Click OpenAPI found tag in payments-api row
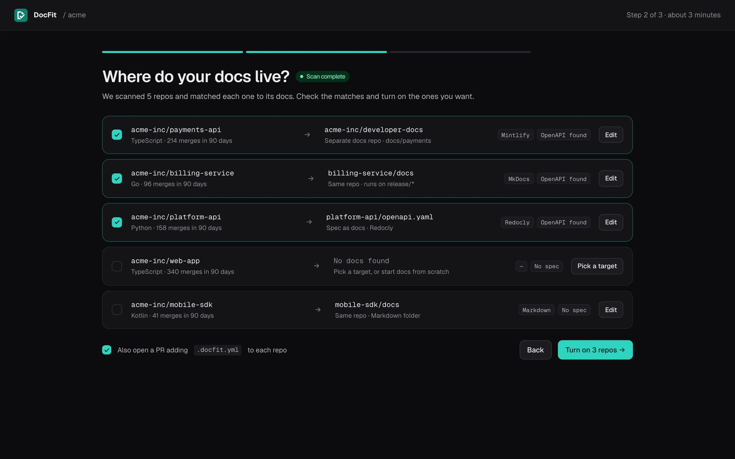Viewport: 735px width, 459px height. [x=564, y=135]
